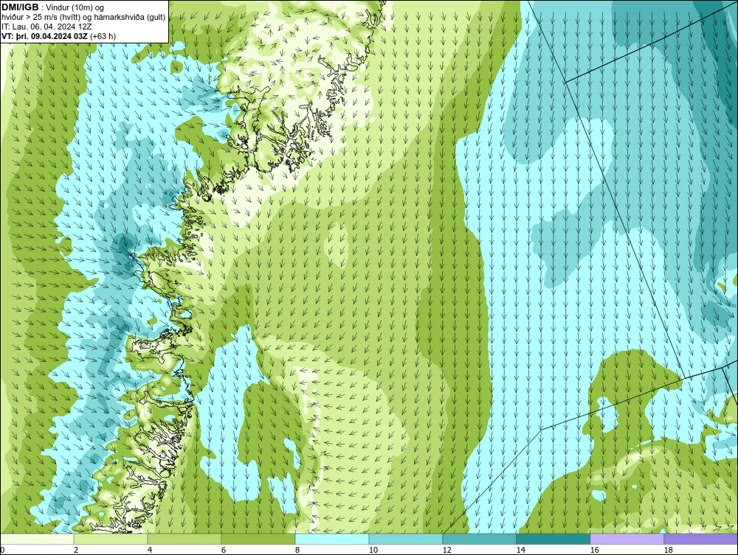Click the 10–12 m/s turquoise swatch
The image size is (738, 555).
[406, 539]
